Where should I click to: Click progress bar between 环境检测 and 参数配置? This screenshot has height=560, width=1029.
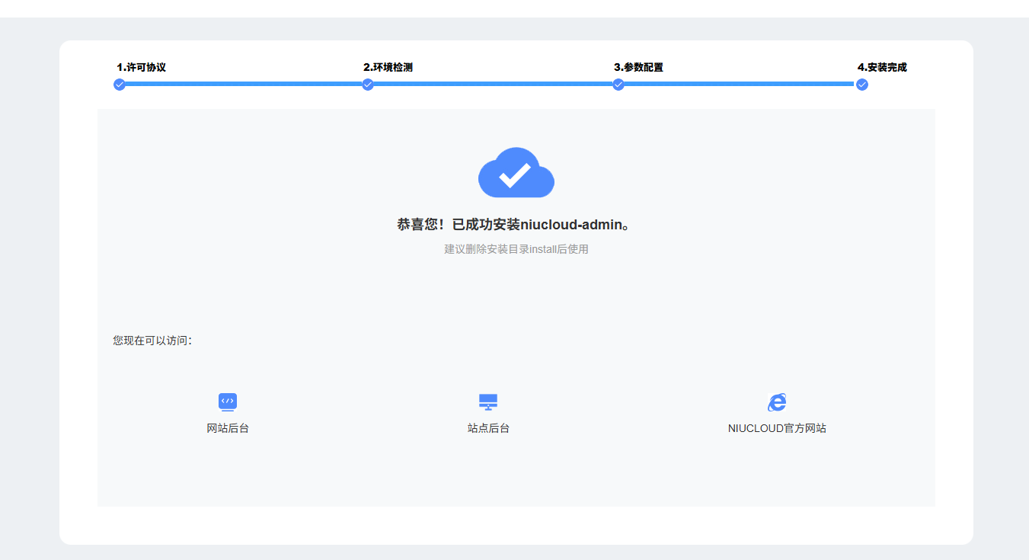(x=493, y=84)
